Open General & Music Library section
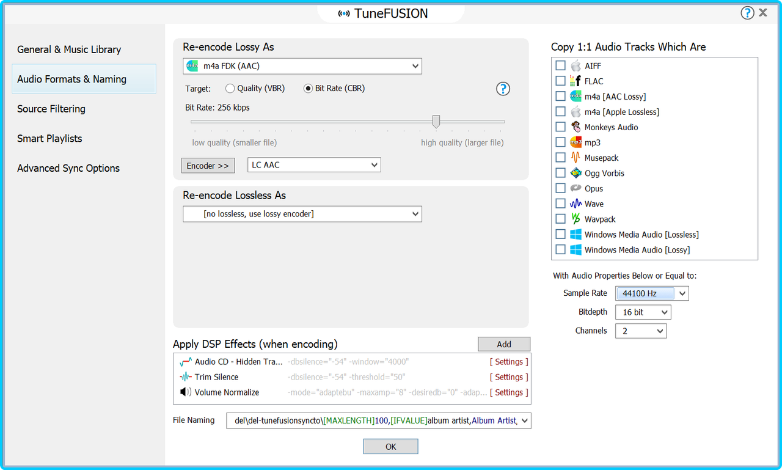Image resolution: width=782 pixels, height=470 pixels. [x=69, y=50]
